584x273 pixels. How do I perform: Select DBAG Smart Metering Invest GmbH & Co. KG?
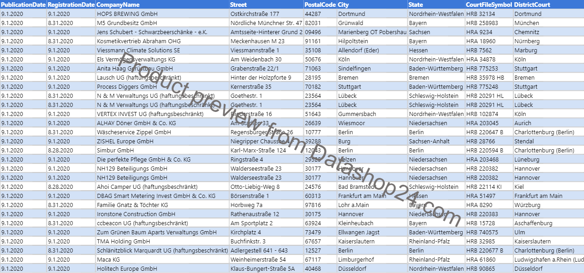click(162, 196)
